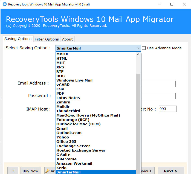
Task: Select Gmail from the list
Action: coord(96,129)
